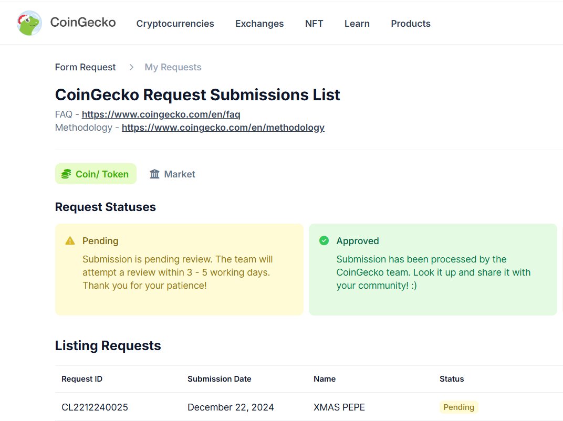
Task: Click the coins stack icon
Action: point(66,174)
